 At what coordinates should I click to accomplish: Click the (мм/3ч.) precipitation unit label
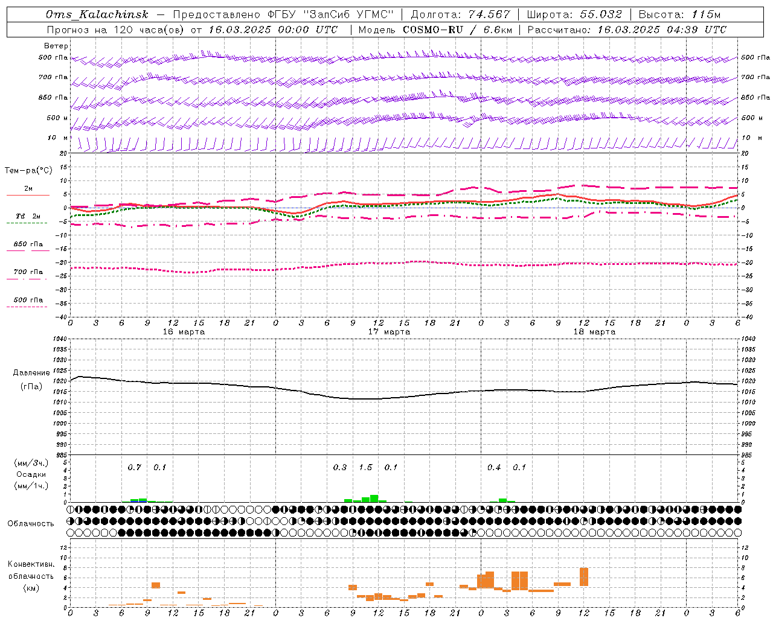(x=31, y=463)
